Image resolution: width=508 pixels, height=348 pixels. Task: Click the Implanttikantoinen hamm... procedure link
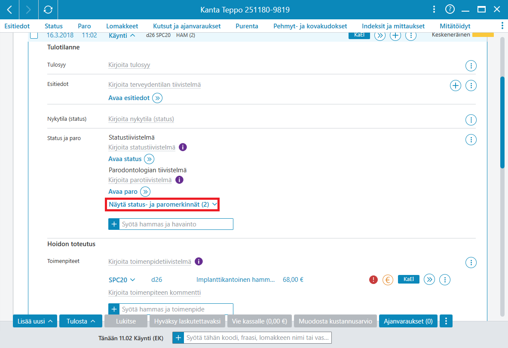point(236,280)
